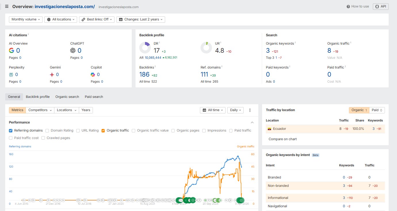Click the Compare on chart link
Viewport: 397px width, 211px height.
(283, 139)
